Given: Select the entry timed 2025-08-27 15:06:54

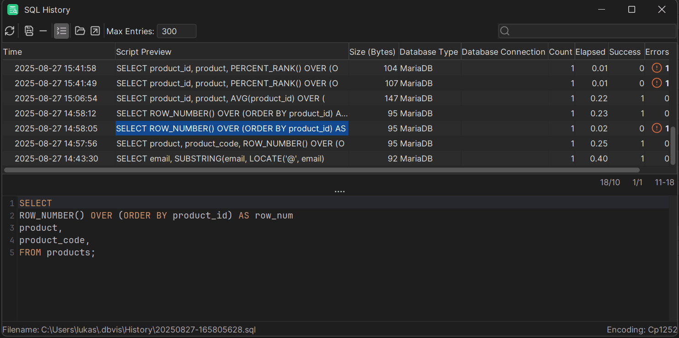Looking at the screenshot, I should coord(336,99).
